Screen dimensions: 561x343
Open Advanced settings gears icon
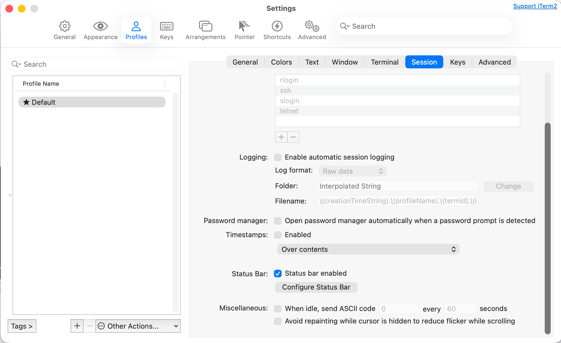pos(312,26)
